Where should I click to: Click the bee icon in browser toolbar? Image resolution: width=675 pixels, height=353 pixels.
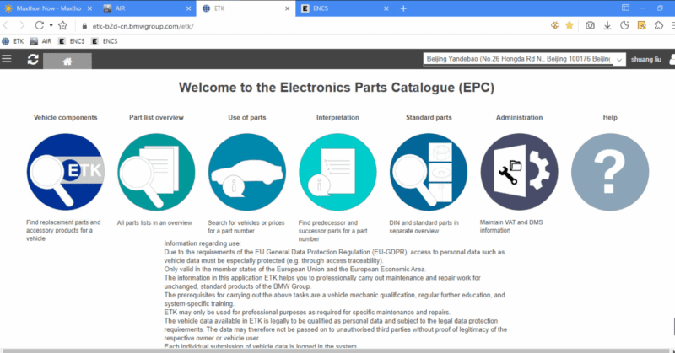coord(555,25)
